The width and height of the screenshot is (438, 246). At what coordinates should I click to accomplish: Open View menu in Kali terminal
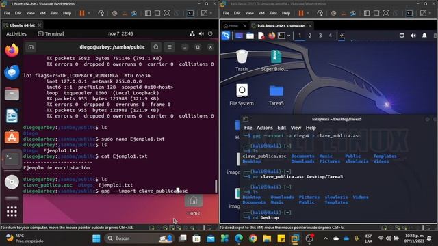click(296, 128)
